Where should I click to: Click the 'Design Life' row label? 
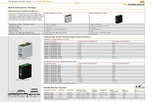coord(24,34)
